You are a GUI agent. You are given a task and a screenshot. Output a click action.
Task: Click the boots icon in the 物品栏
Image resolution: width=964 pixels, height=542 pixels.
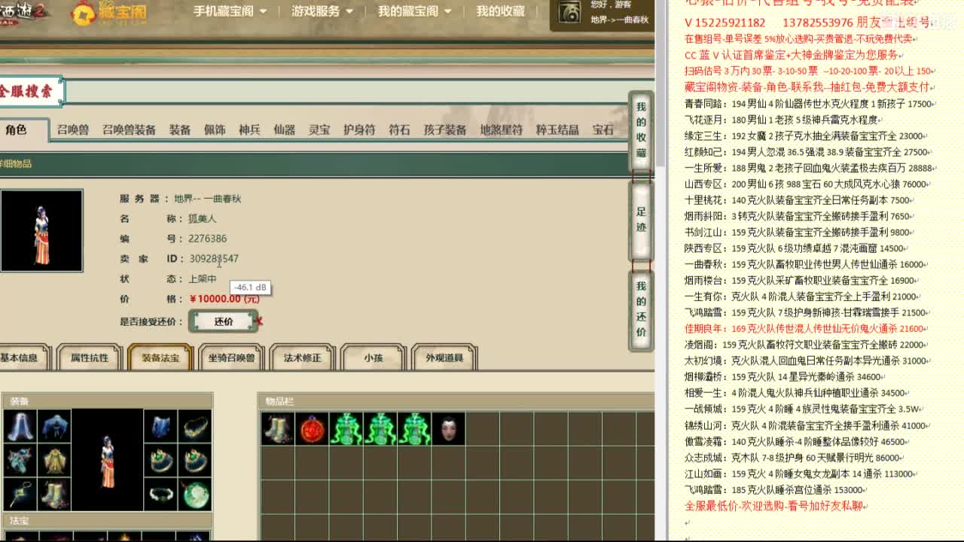tap(279, 428)
